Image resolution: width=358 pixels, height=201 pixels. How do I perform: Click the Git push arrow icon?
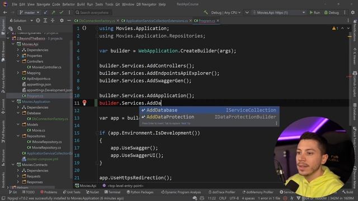pos(54,12)
